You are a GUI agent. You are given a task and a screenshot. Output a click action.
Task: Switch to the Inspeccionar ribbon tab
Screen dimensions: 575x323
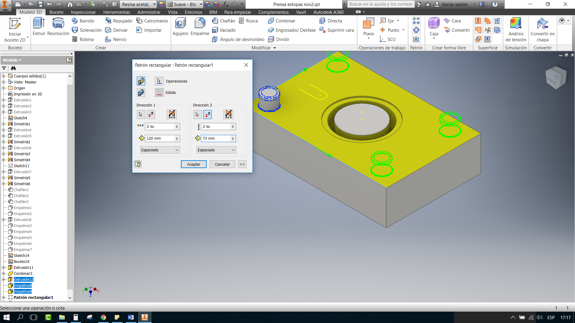[83, 12]
